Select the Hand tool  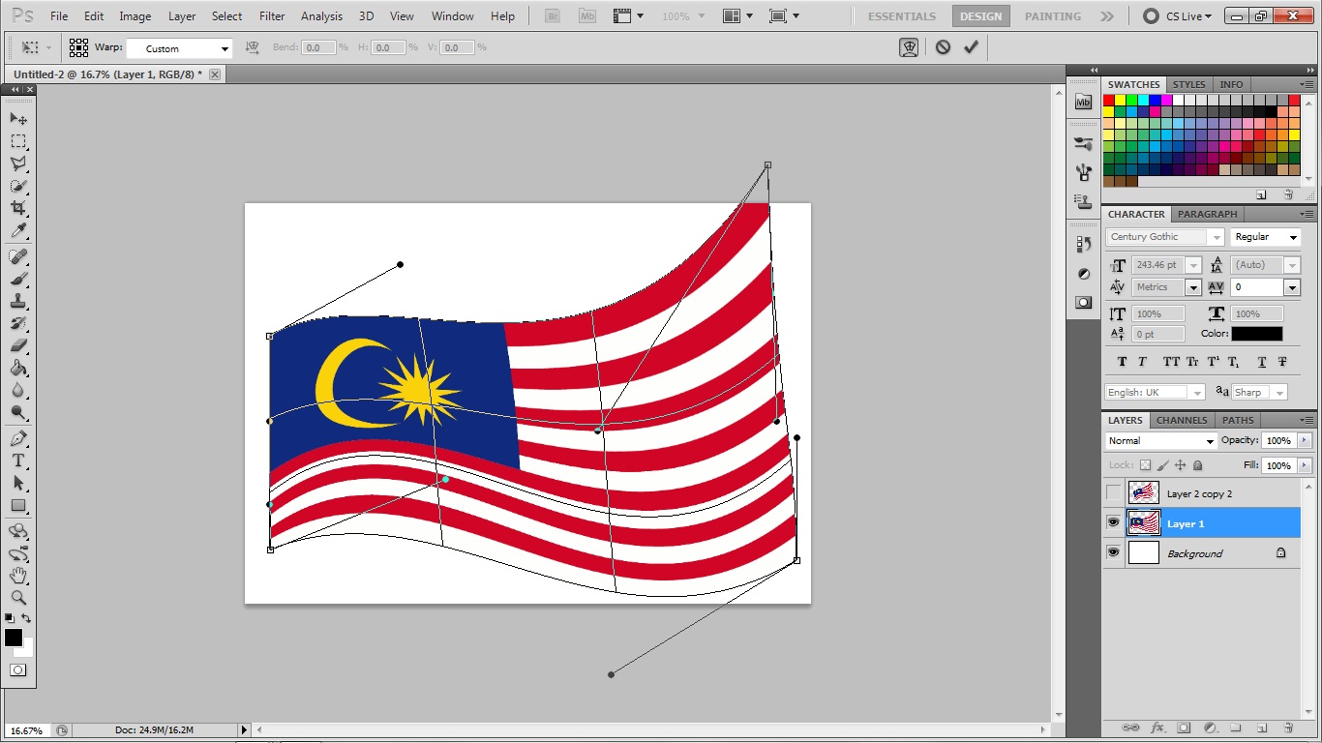coord(18,576)
